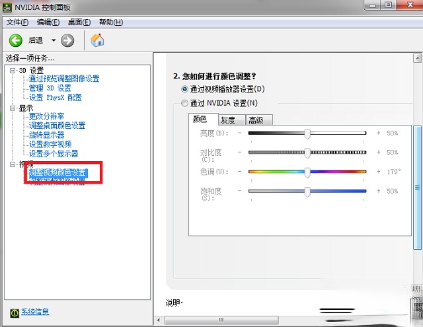Click the horizontal scrollbar left arrow

pos(159,320)
